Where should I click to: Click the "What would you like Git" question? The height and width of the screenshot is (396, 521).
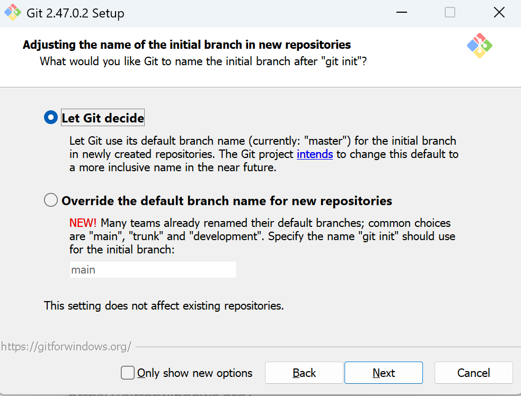[204, 61]
